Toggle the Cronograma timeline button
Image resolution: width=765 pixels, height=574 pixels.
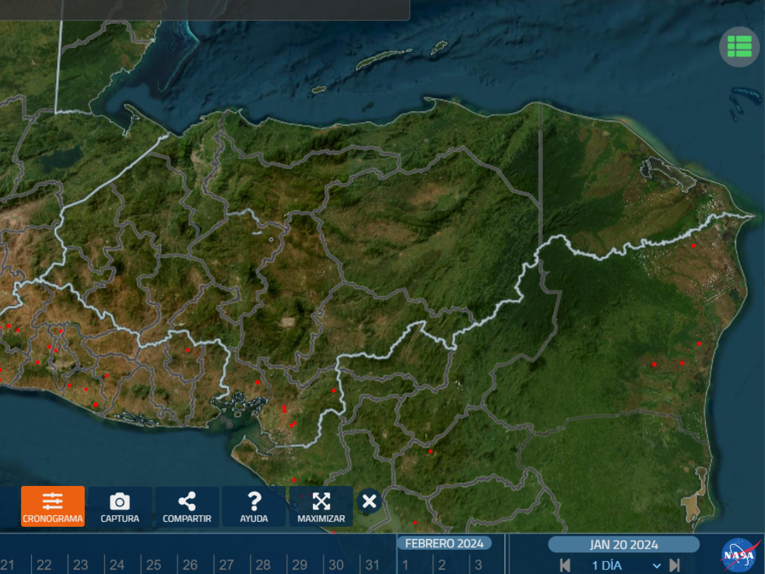click(x=53, y=507)
